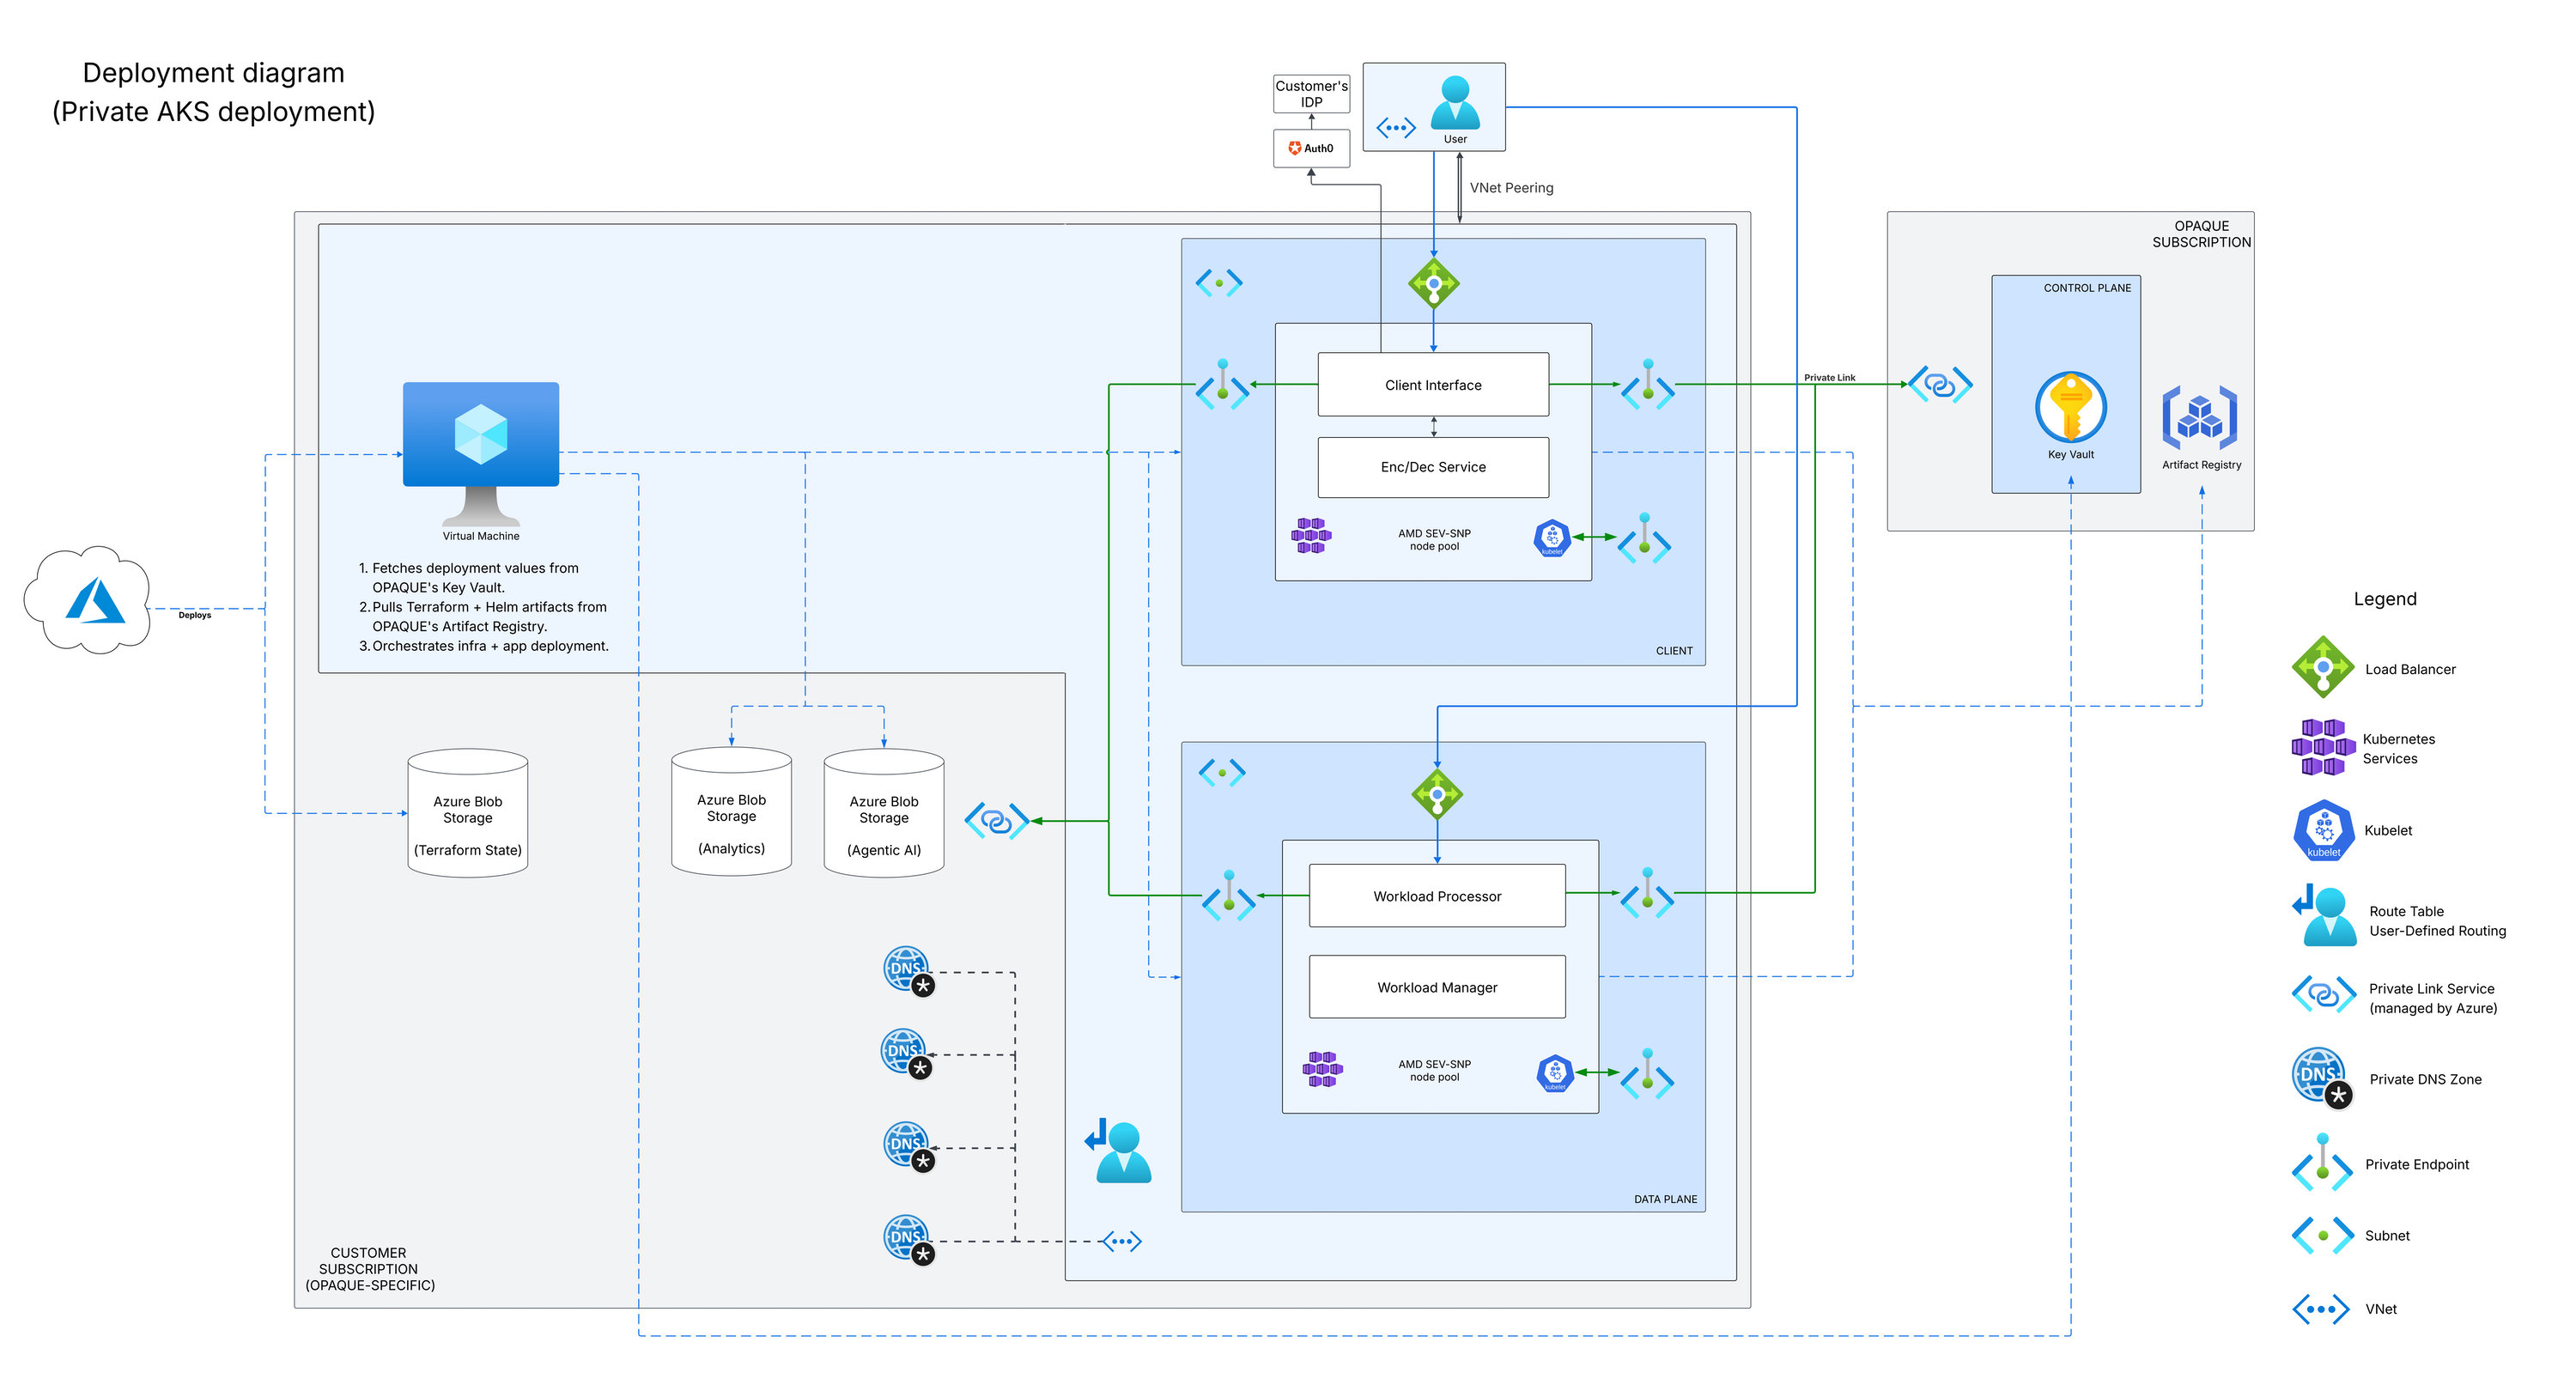Select the Auth0 box
The height and width of the screenshot is (1397, 2576).
1311,148
